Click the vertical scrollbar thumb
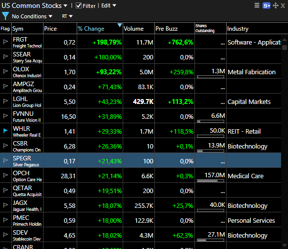288x249 pixels. pyautogui.click(x=285, y=48)
